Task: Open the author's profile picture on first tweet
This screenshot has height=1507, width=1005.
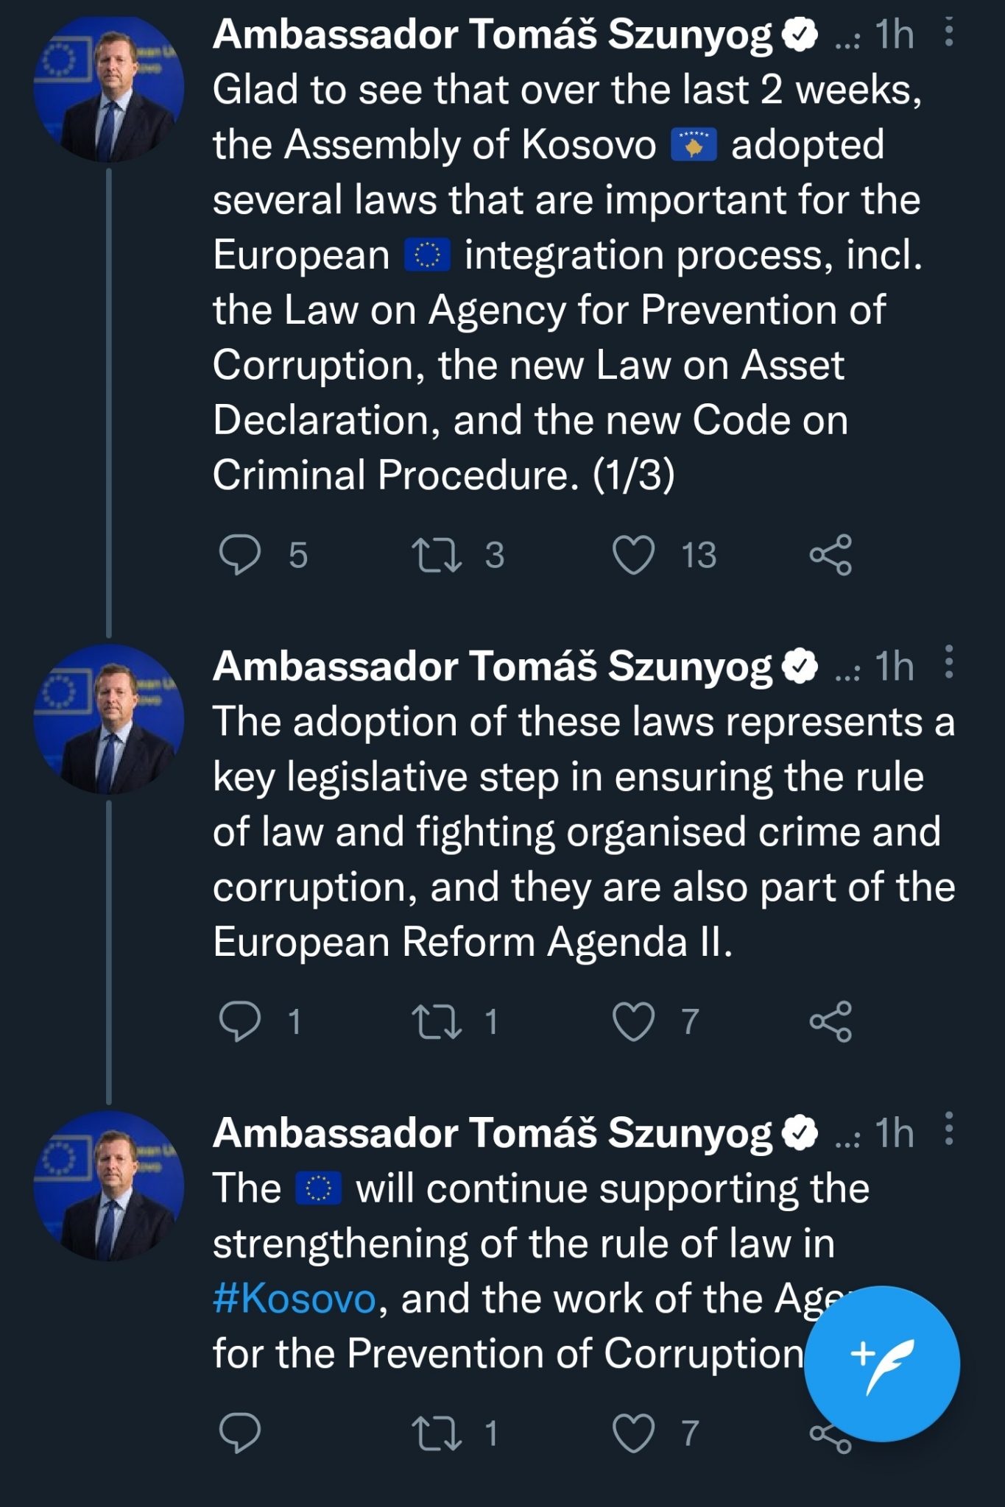Action: (109, 90)
